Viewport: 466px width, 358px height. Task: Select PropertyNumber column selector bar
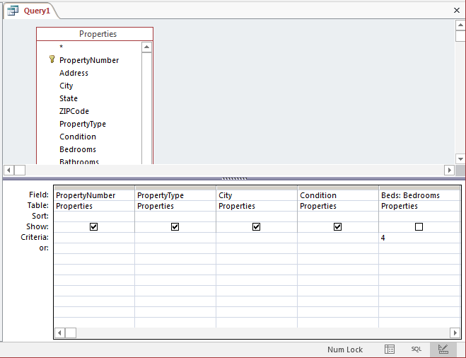pos(94,188)
